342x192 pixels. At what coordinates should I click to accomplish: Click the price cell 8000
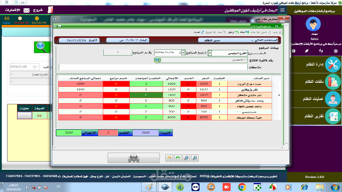pyautogui.click(x=204, y=117)
